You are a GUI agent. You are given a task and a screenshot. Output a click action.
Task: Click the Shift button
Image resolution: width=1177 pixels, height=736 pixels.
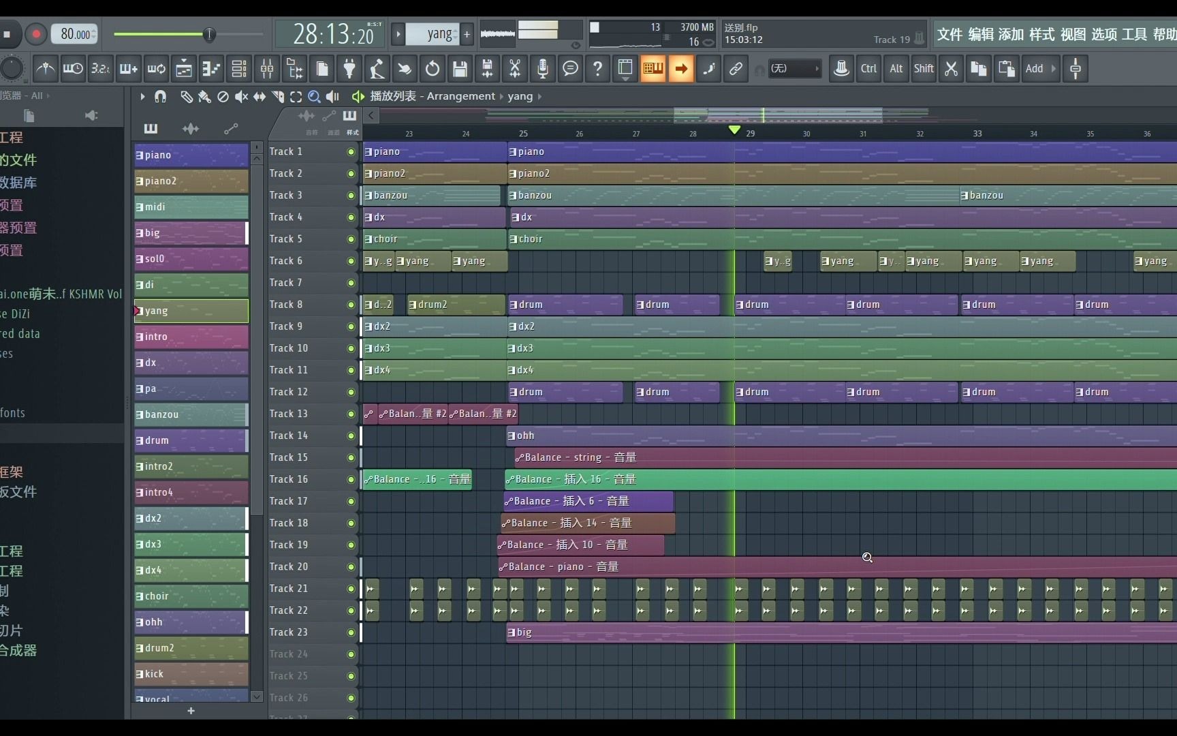(x=924, y=69)
